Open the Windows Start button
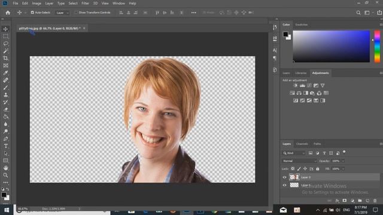383x215 pixels. pos(7,210)
